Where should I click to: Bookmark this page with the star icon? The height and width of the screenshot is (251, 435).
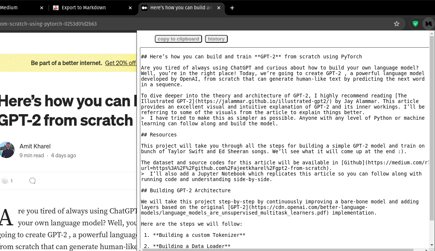tap(396, 24)
